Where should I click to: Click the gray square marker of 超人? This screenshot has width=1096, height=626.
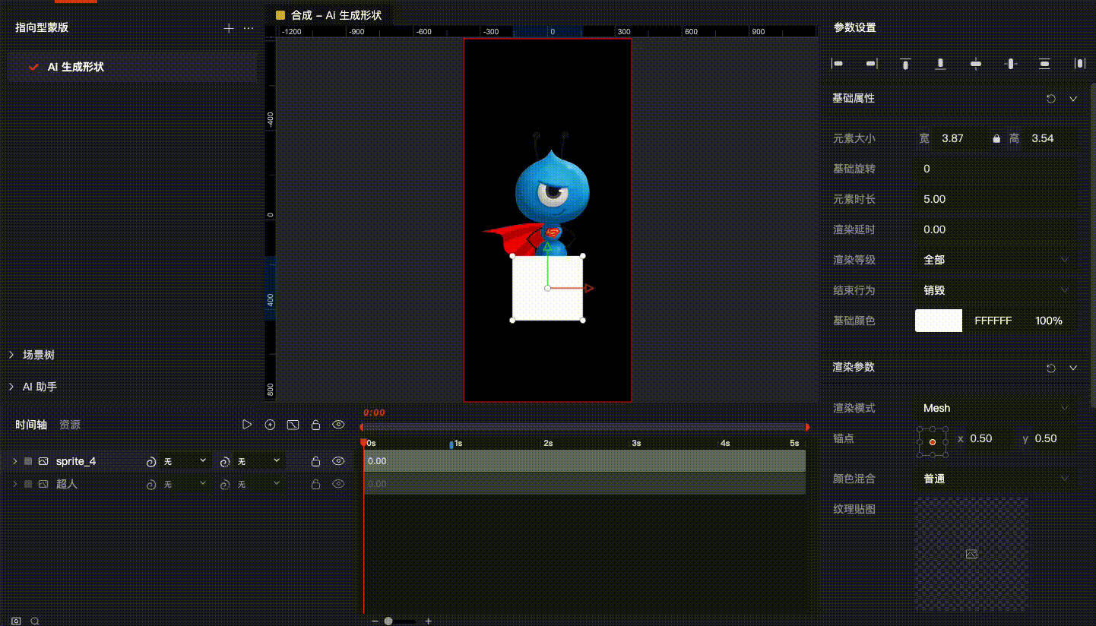click(x=28, y=484)
